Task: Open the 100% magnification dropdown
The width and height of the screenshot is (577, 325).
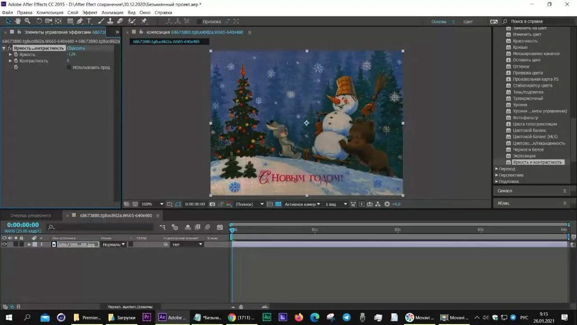Action: pos(152,204)
